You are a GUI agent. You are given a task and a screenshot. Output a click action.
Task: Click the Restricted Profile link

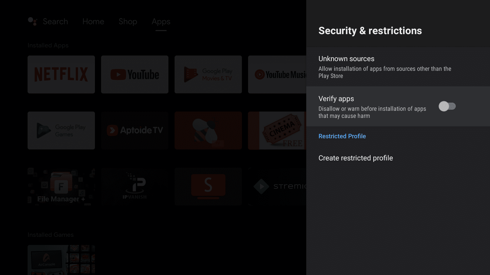click(342, 136)
